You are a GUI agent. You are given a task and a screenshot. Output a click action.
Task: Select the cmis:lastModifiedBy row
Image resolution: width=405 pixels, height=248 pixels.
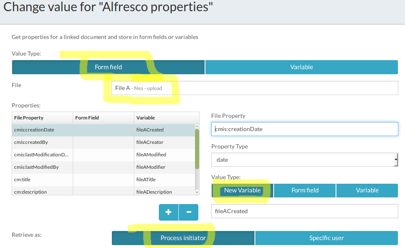click(103, 167)
